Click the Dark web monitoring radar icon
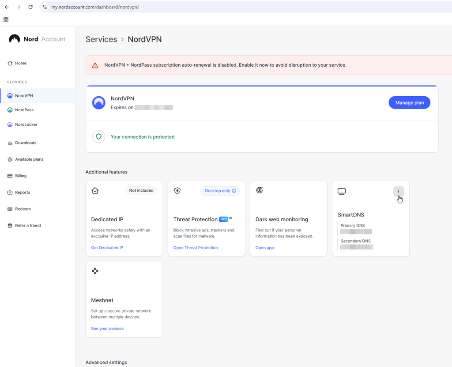452x367 pixels. click(260, 190)
